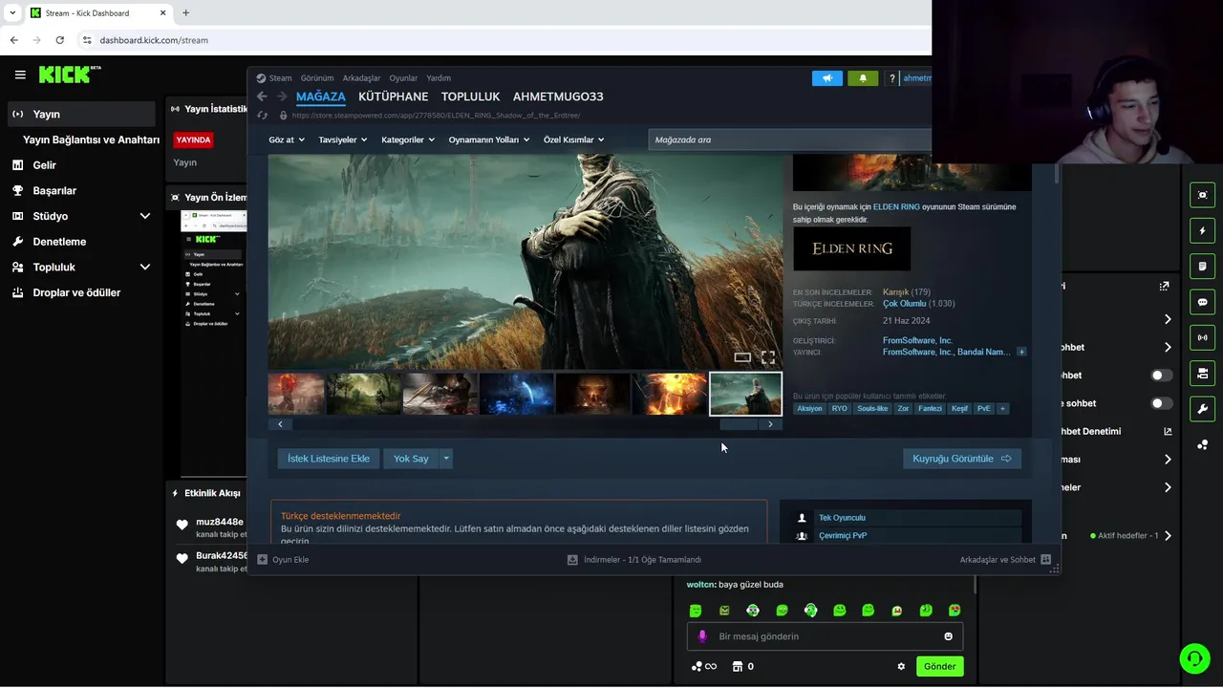Click the wrench icon in Kick sidebar
1223x688 pixels.
pyautogui.click(x=1202, y=409)
